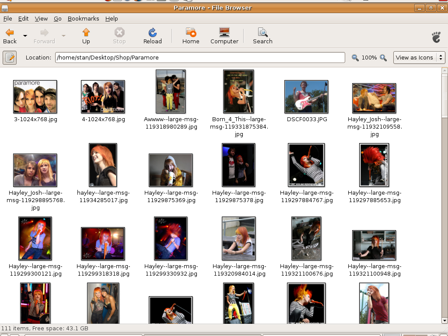448x336 pixels.
Task: Click the vertical scrollbar down arrow
Action: 444,320
